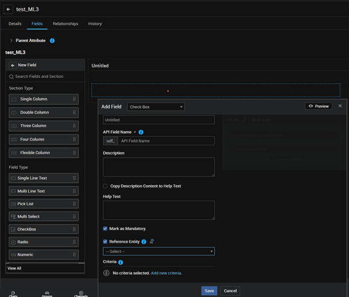
Task: Open the Check Box field type dropdown
Action: coord(156,107)
